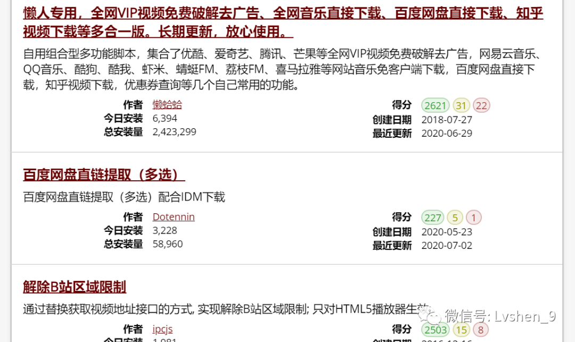This screenshot has height=342, width=575.
Task: Open author 懒蛤蛤 profile link
Action: click(x=167, y=105)
